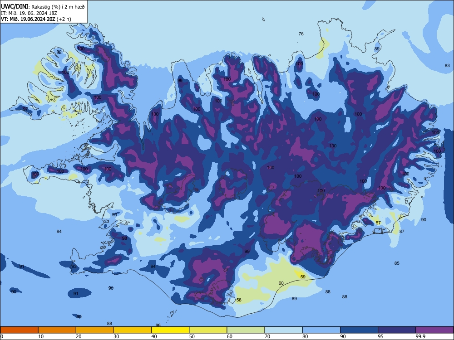Click the value 58 on the south coast
Viewport: 454px width, 340px height.
pos(239,300)
